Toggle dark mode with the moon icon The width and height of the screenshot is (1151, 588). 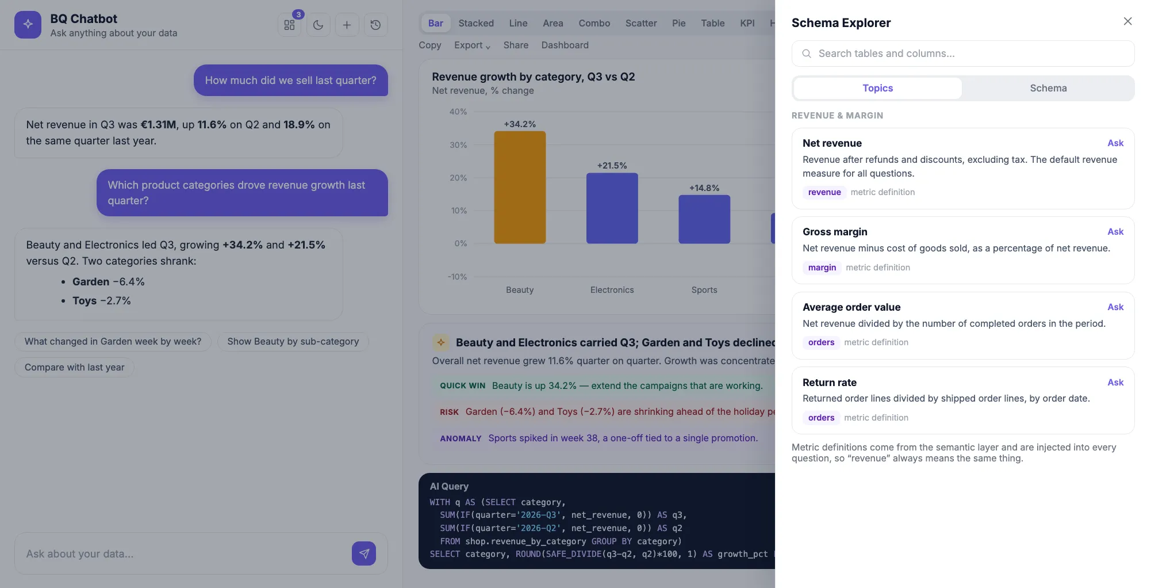pos(318,25)
